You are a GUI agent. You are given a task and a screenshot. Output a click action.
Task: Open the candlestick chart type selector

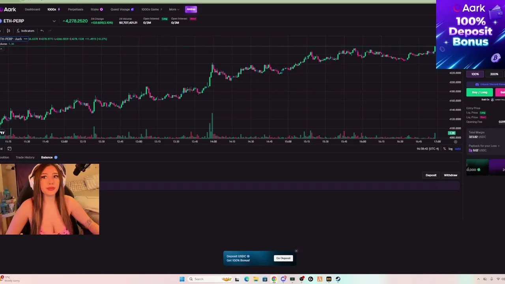[8, 31]
